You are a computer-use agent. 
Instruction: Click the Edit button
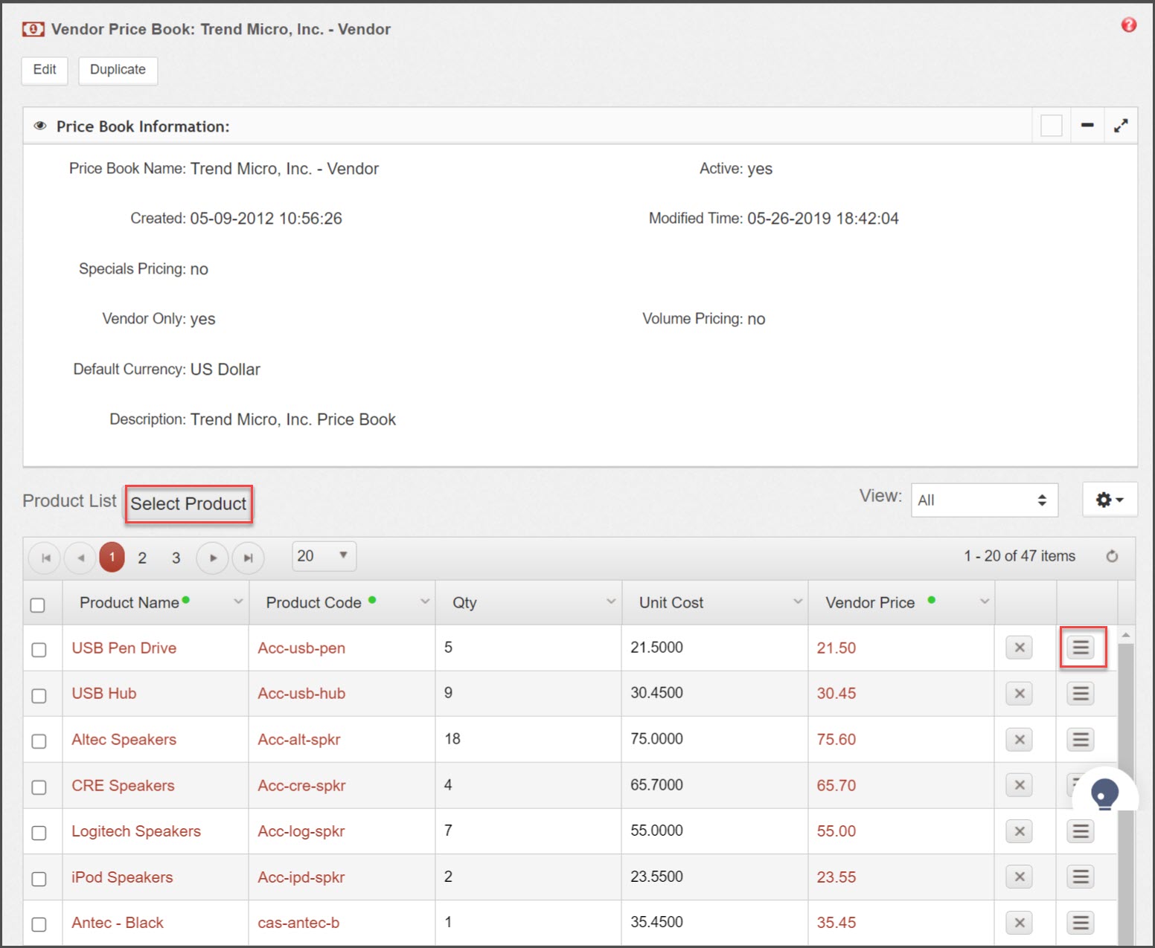coord(45,71)
